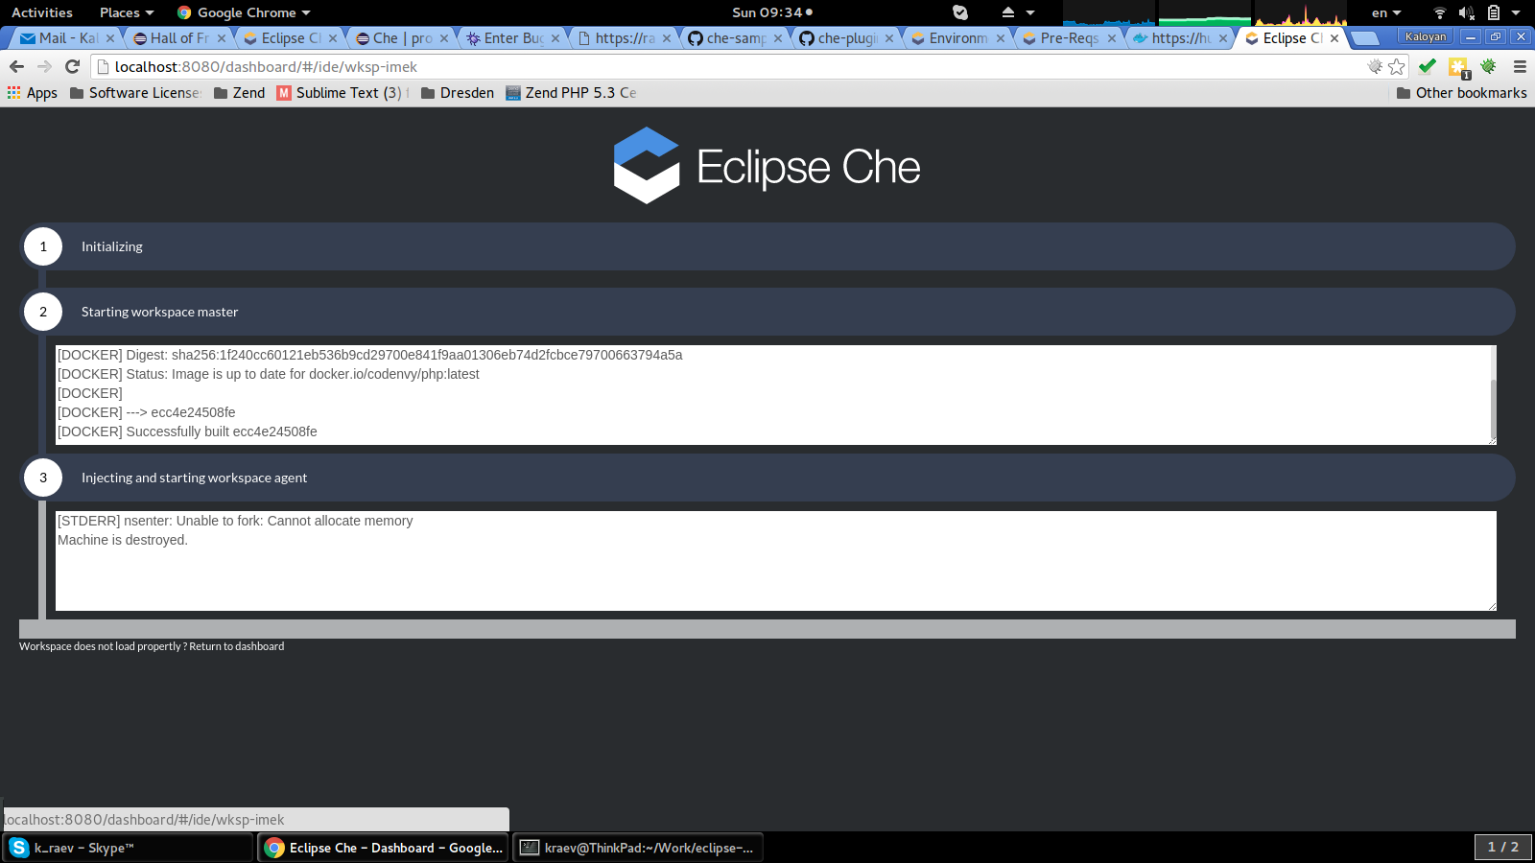Open a new browser tab
The height and width of the screenshot is (863, 1535).
[1364, 38]
